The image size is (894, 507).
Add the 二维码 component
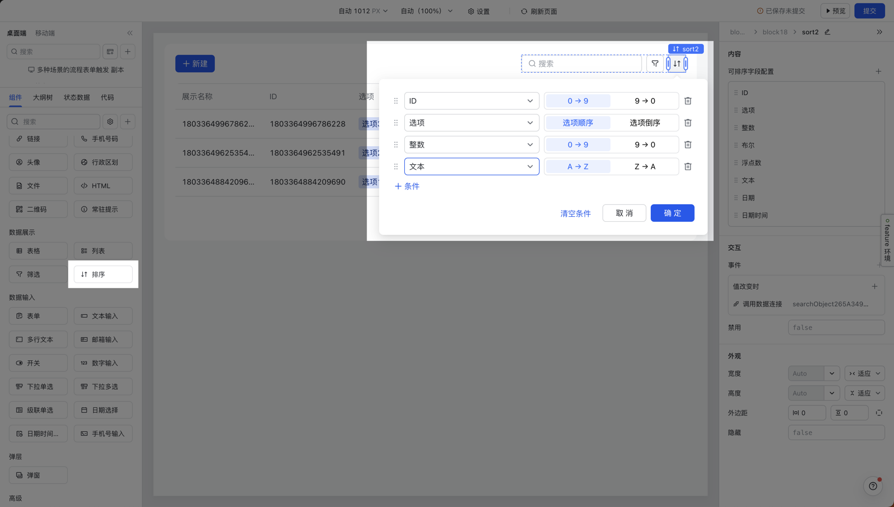tap(38, 209)
